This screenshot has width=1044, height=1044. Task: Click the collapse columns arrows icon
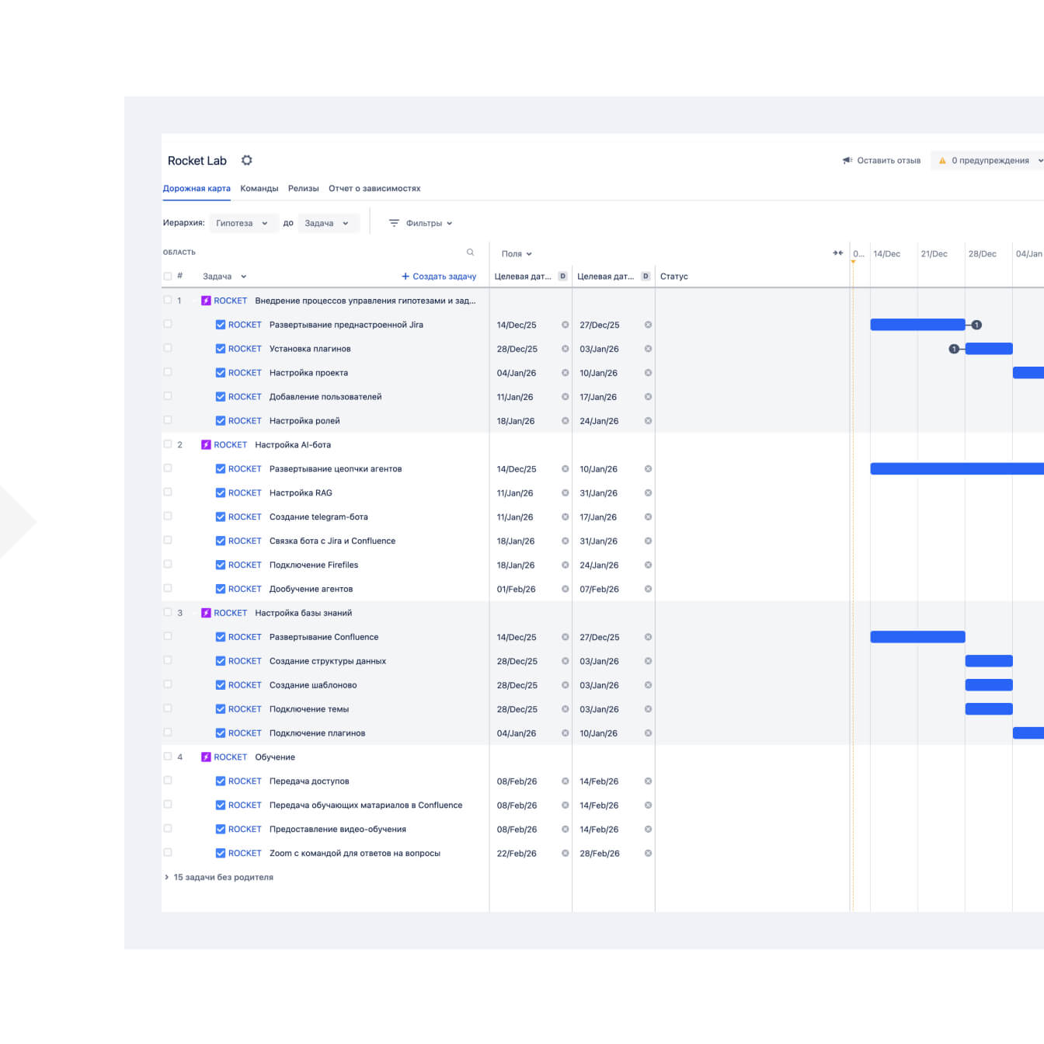pyautogui.click(x=837, y=253)
